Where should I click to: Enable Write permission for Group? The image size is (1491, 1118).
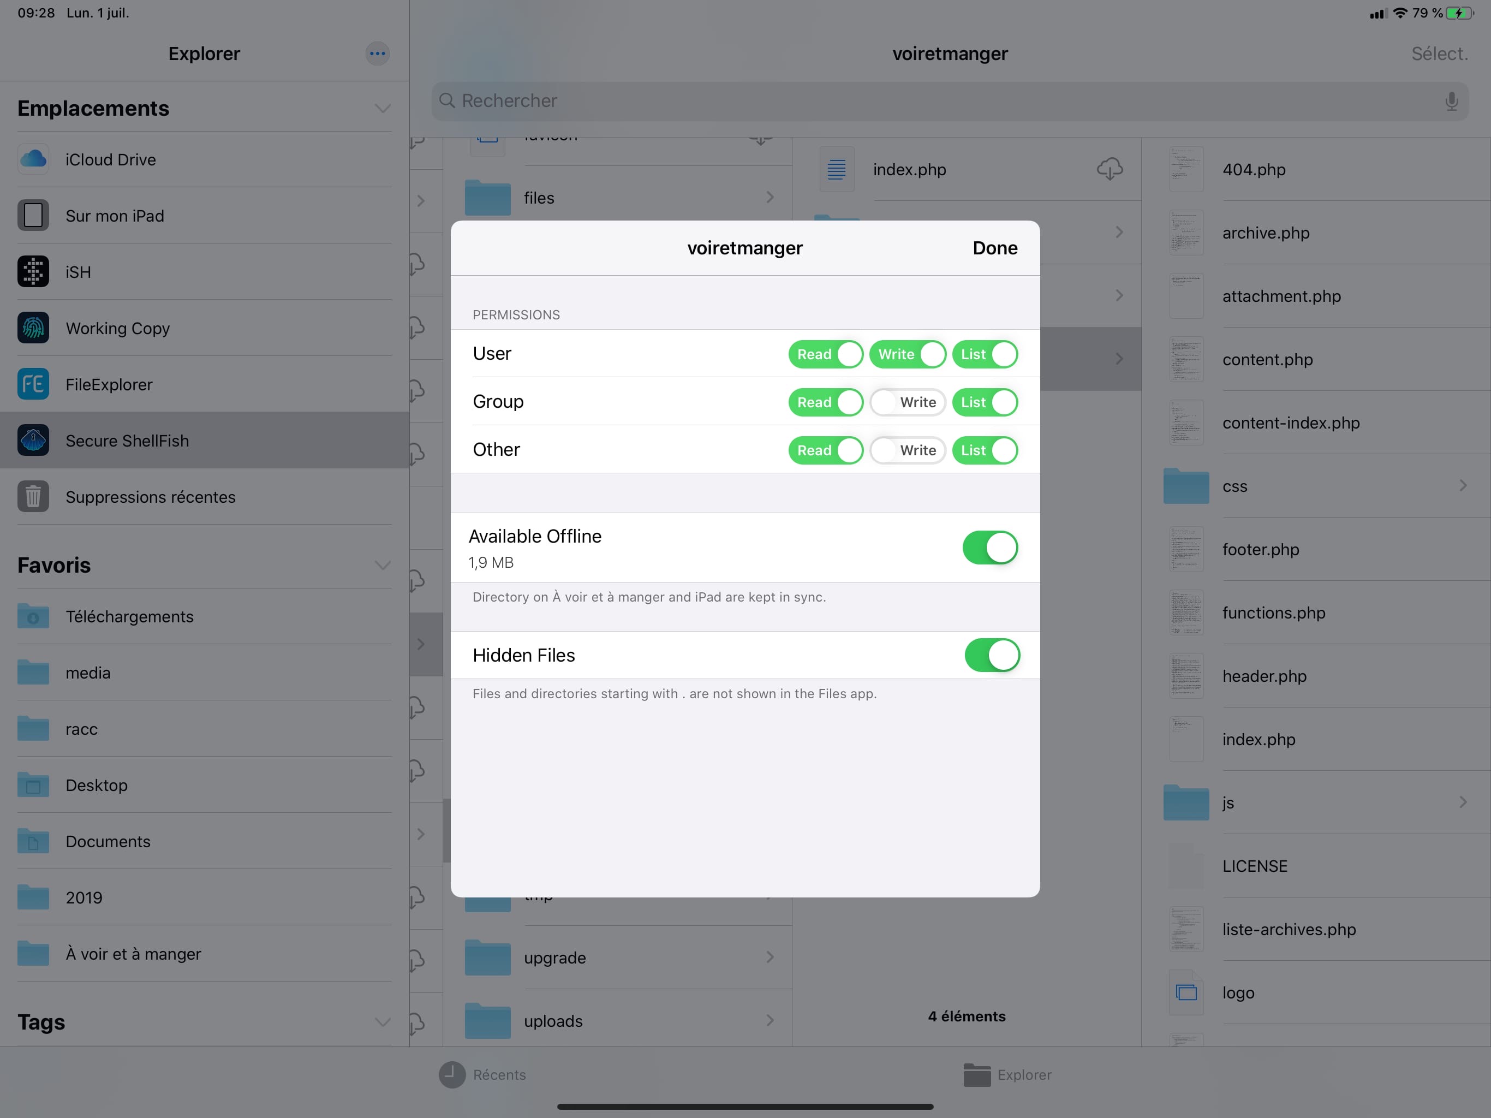[908, 402]
